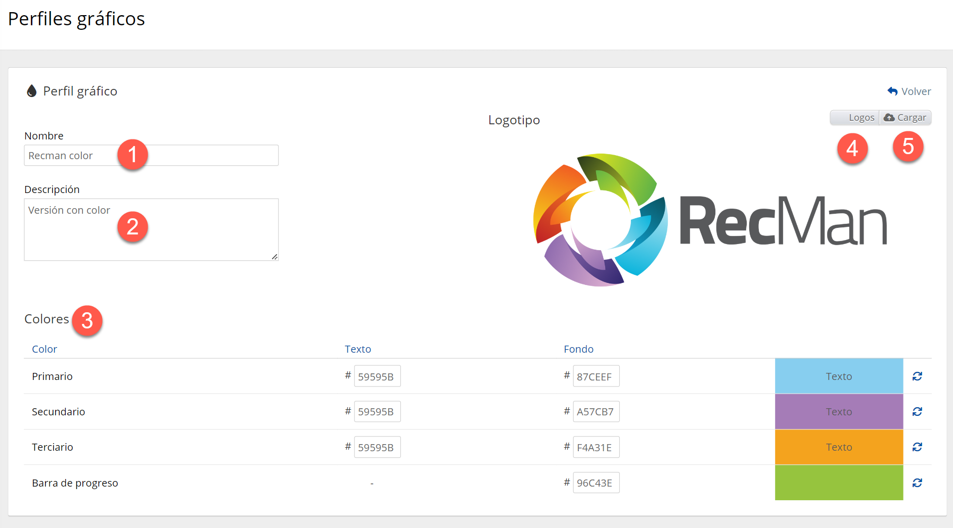Click the Perfil gráfico panel title
The width and height of the screenshot is (953, 528).
point(80,91)
